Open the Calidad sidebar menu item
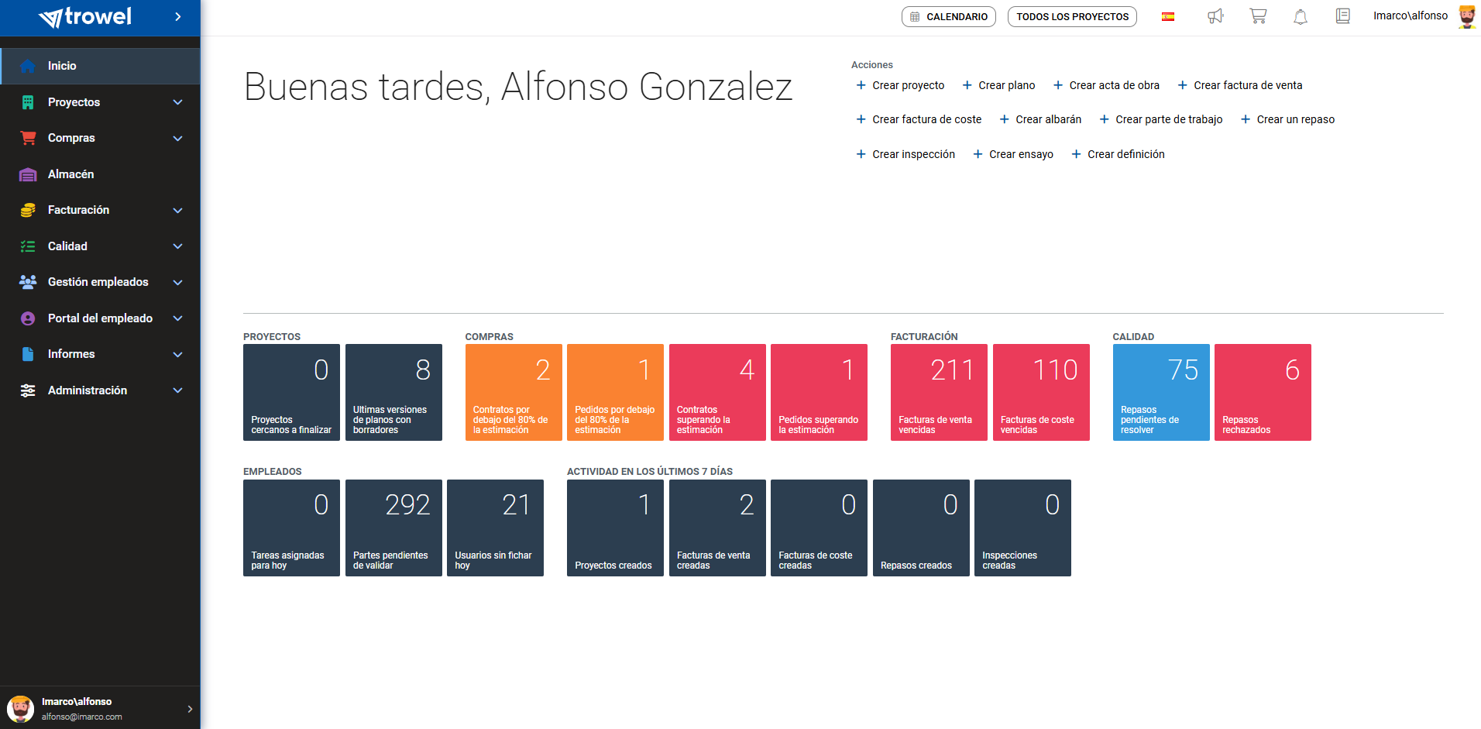Image resolution: width=1481 pixels, height=729 pixels. 68,246
